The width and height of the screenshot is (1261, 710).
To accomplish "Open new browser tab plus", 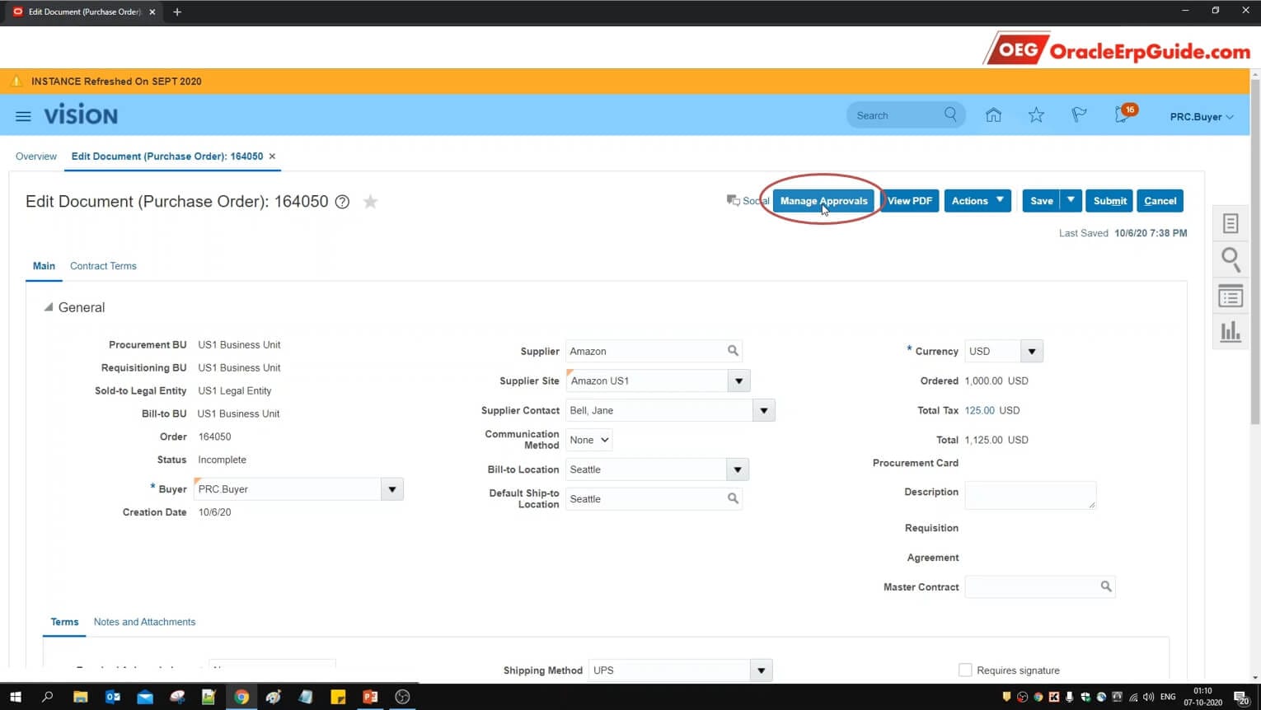I will pos(176,12).
